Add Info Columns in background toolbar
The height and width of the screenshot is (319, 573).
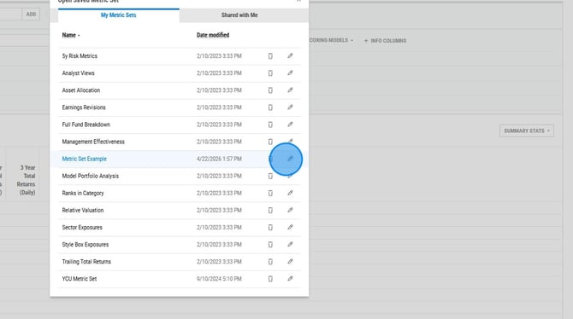click(x=385, y=41)
